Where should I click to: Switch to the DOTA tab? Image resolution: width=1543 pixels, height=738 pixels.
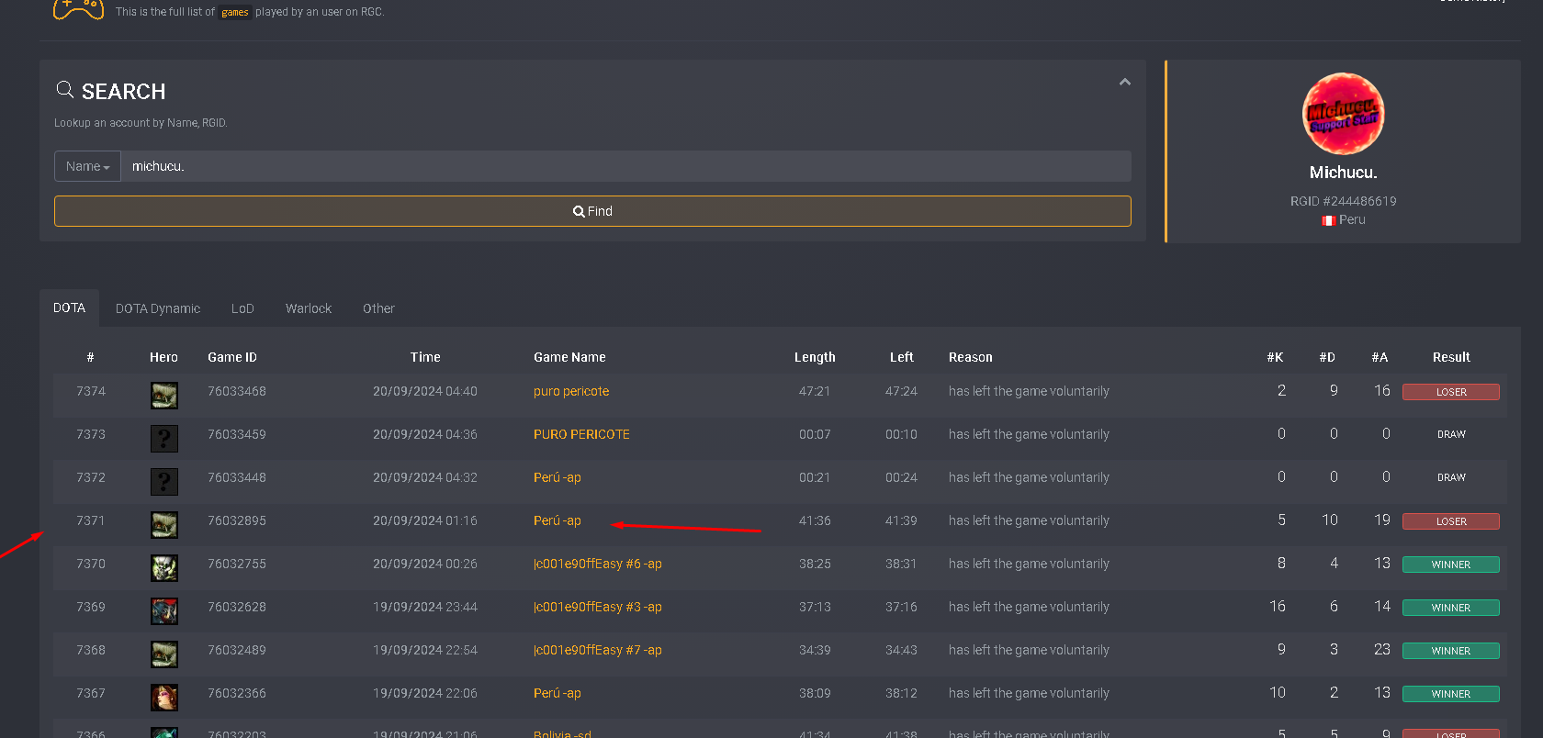(x=69, y=308)
